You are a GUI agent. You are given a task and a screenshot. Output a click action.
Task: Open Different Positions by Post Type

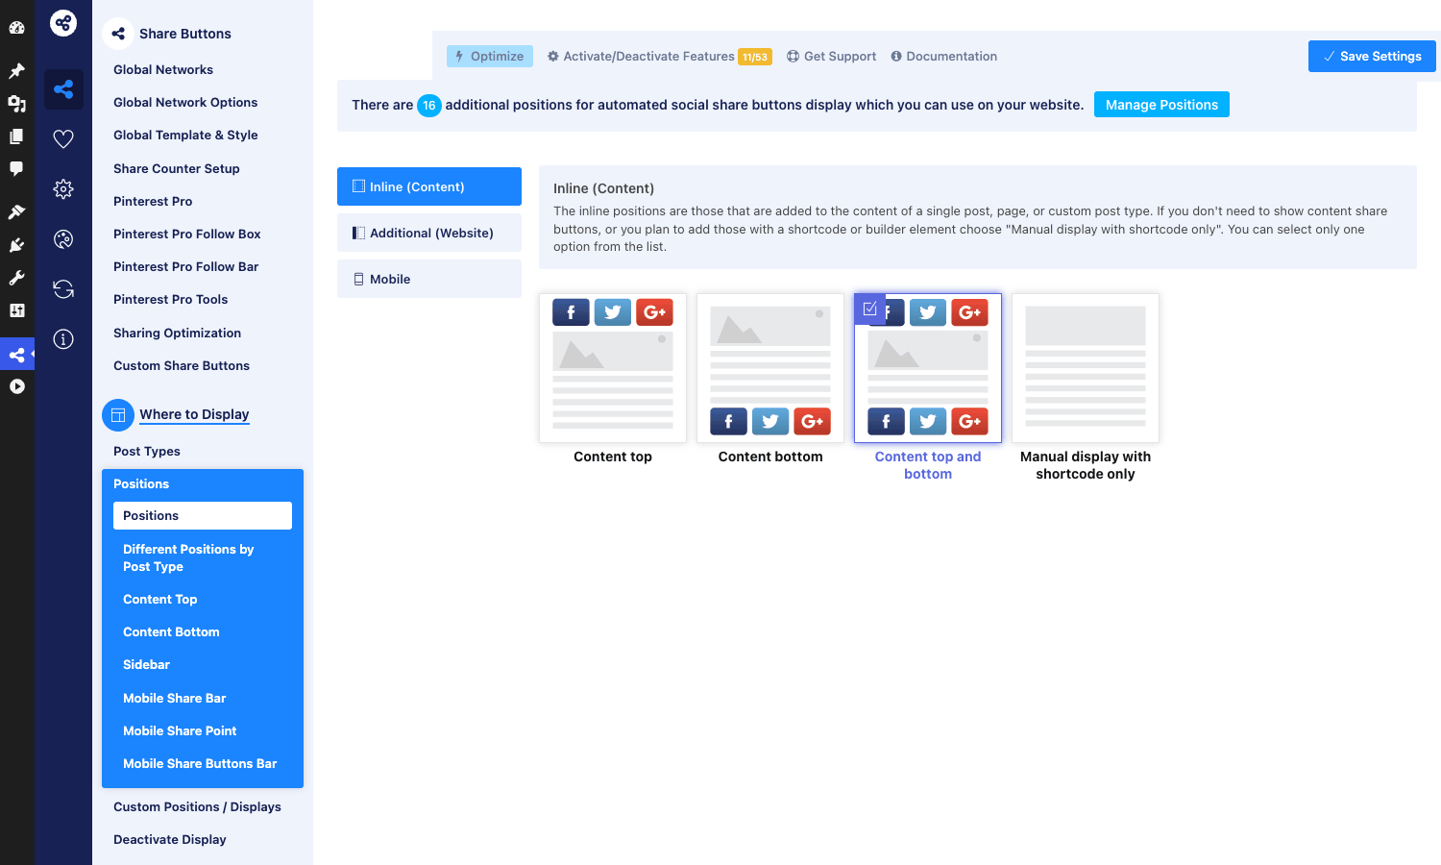(x=188, y=557)
